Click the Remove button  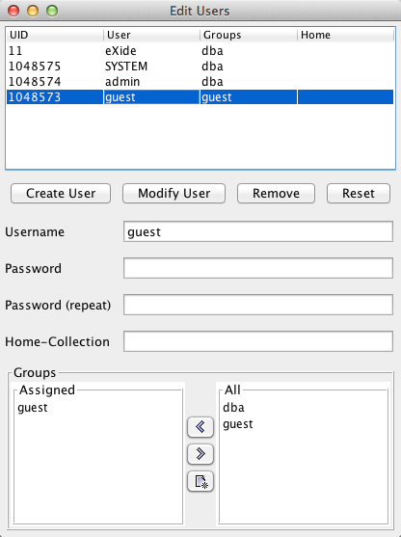(276, 193)
